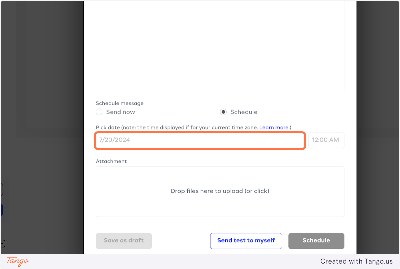Click the outlined button at left edge
This screenshot has height=269, width=400.
coord(1,190)
